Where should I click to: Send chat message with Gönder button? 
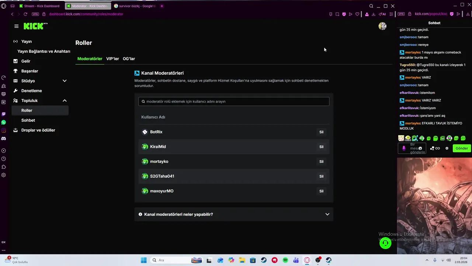click(x=462, y=148)
